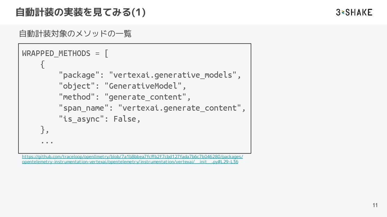Click the False value after is_async
This screenshot has width=387, height=217.
click(125, 119)
